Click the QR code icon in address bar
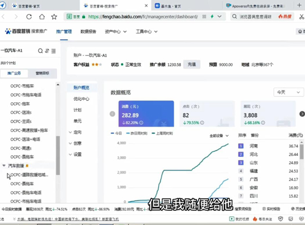This screenshot has height=225, width=305. [204, 16]
